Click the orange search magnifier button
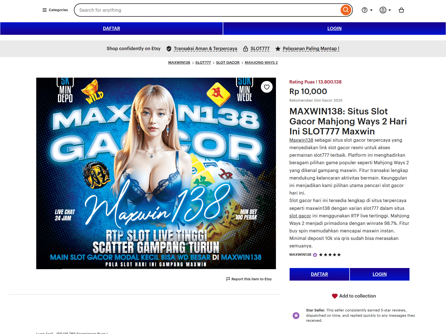The image size is (446, 334). 346,10
